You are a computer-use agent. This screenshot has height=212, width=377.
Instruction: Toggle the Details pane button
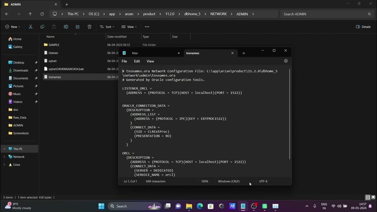(x=363, y=27)
